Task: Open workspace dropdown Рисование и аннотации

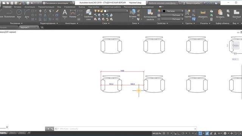Action: point(57,3)
